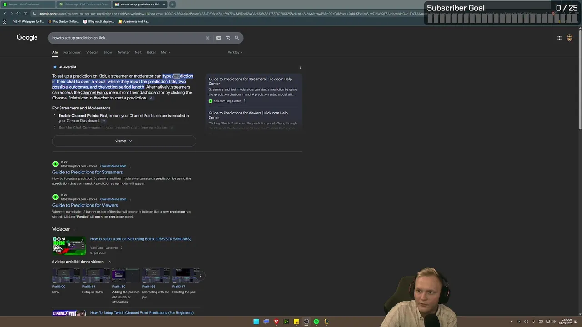This screenshot has width=582, height=327.
Task: Click the magnifier search button
Action: [236, 38]
